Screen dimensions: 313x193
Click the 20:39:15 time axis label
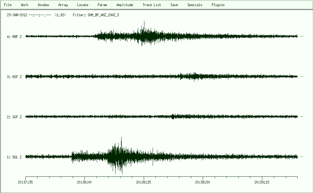coord(262,182)
